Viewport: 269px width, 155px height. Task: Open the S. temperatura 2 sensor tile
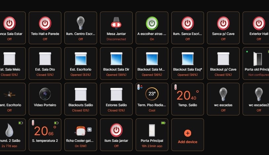[x=45, y=135]
